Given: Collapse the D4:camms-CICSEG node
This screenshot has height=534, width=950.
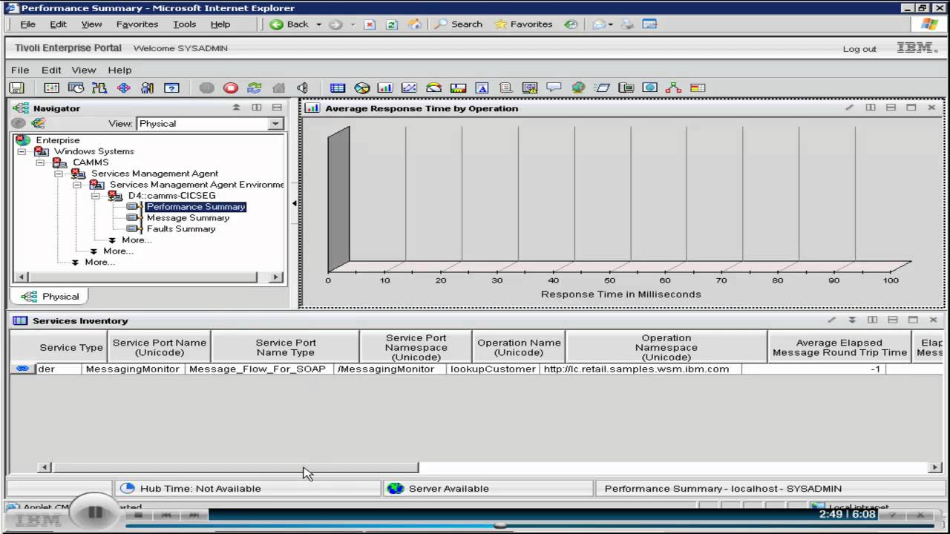Looking at the screenshot, I should [96, 196].
